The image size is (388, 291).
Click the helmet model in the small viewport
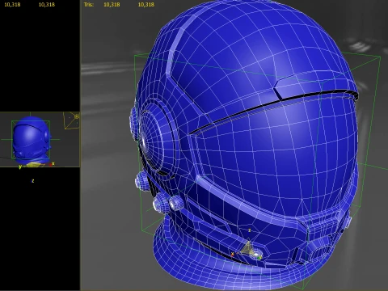(x=32, y=139)
